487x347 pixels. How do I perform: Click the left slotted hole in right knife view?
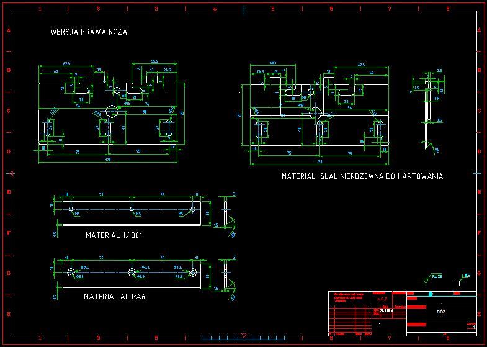point(259,130)
